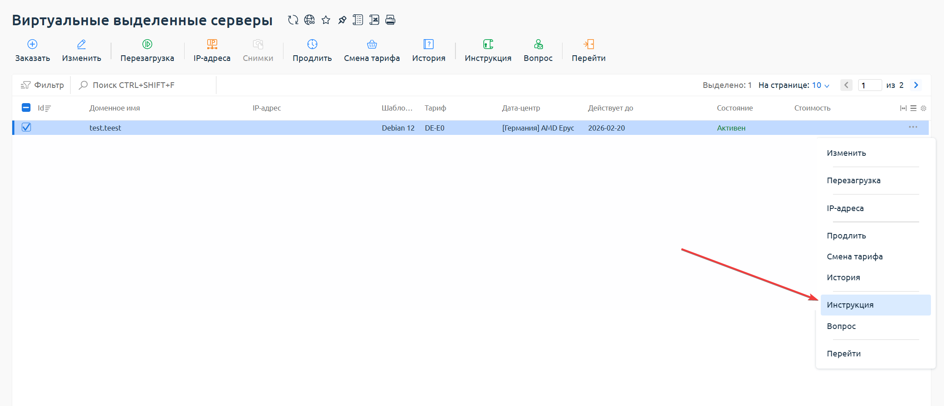The image size is (944, 406).
Task: Open table settings gear icon
Action: 924,108
